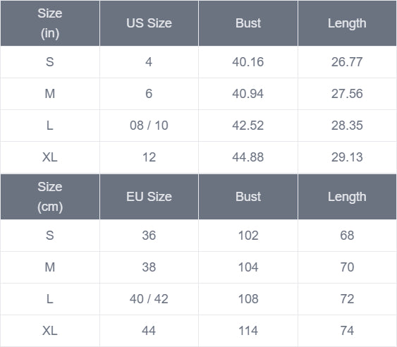Click the 27.56 length cell
This screenshot has height=347, width=397.
point(347,94)
